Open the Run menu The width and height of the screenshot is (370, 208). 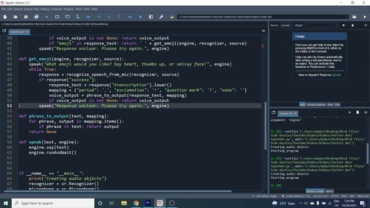(36, 9)
